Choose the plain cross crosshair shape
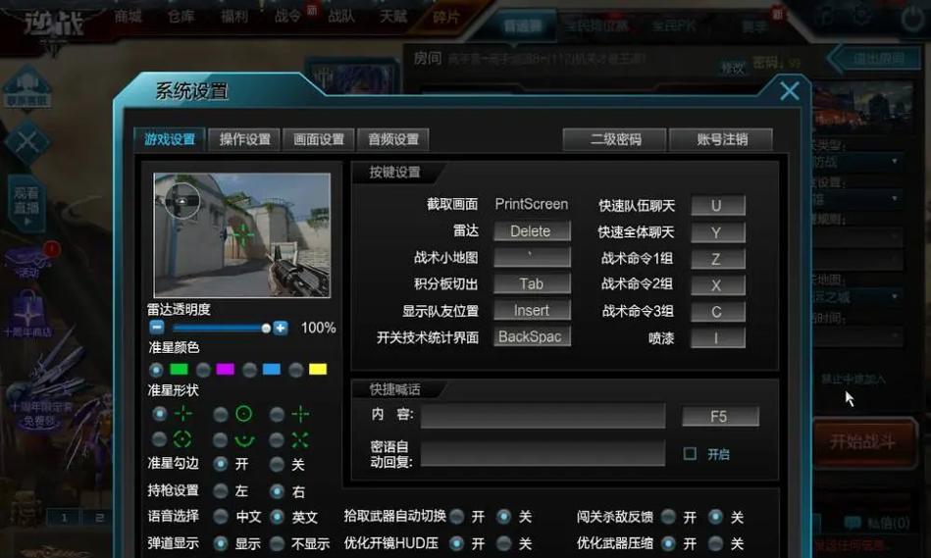The height and width of the screenshot is (558, 931). click(159, 414)
